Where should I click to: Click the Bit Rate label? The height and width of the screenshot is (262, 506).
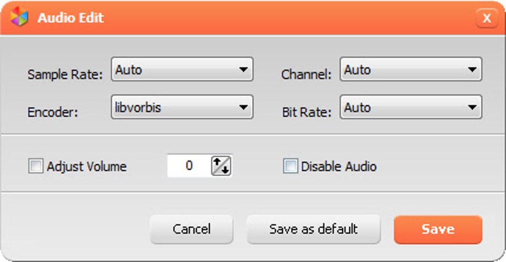307,112
